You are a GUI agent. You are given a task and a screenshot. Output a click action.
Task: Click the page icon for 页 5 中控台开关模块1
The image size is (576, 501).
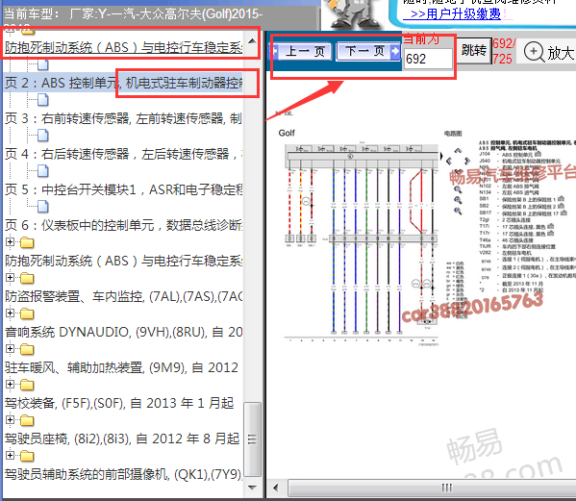click(43, 171)
